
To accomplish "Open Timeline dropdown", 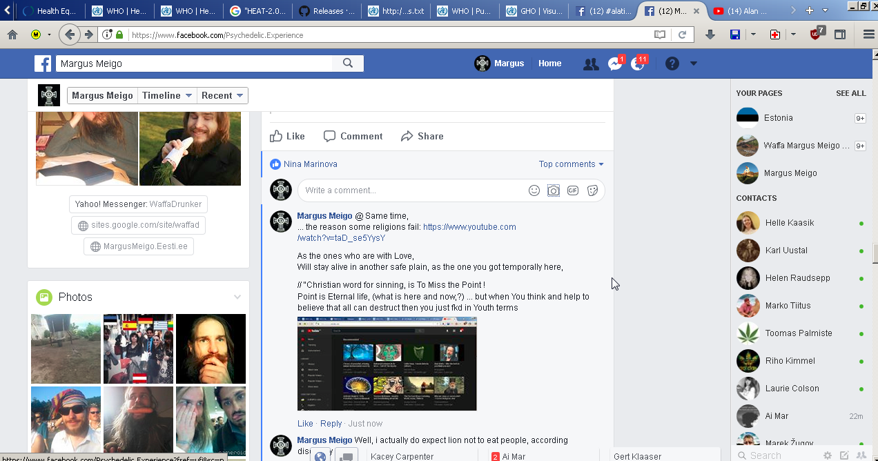I will click(x=166, y=96).
